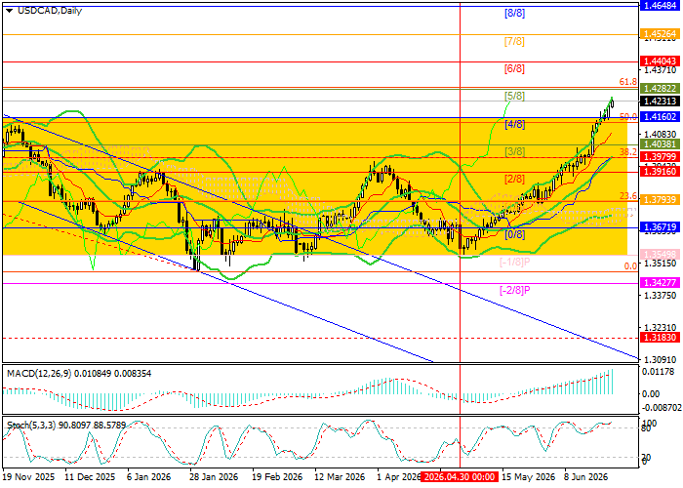Select the [0/8] Murrey level label
Screen dimensions: 683x488
point(514,235)
